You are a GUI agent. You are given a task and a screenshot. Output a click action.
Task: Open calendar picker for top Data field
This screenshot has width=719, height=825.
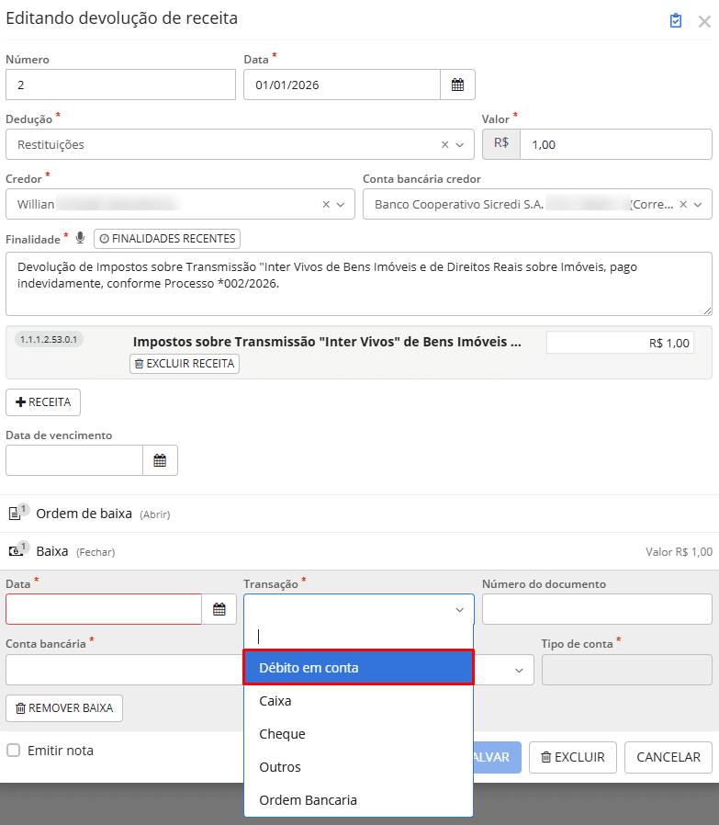(x=457, y=85)
